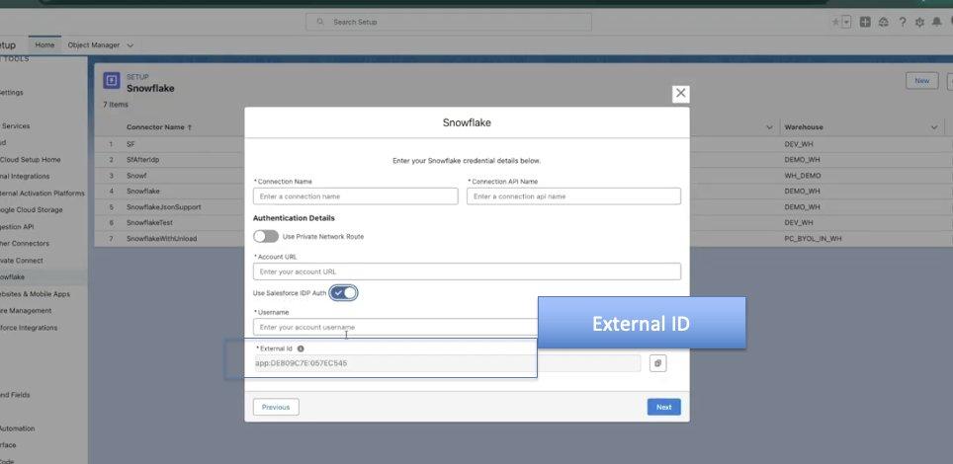Expand the Object Manager tab chevron
Viewport: 953px width, 464px height.
pyautogui.click(x=130, y=45)
